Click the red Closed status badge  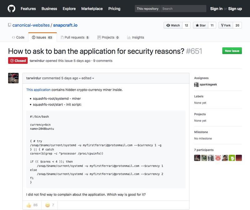[18, 61]
